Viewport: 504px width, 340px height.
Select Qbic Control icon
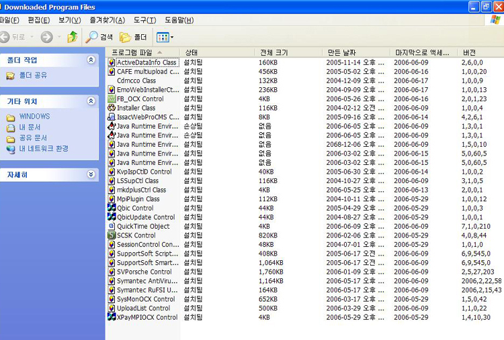(x=111, y=208)
